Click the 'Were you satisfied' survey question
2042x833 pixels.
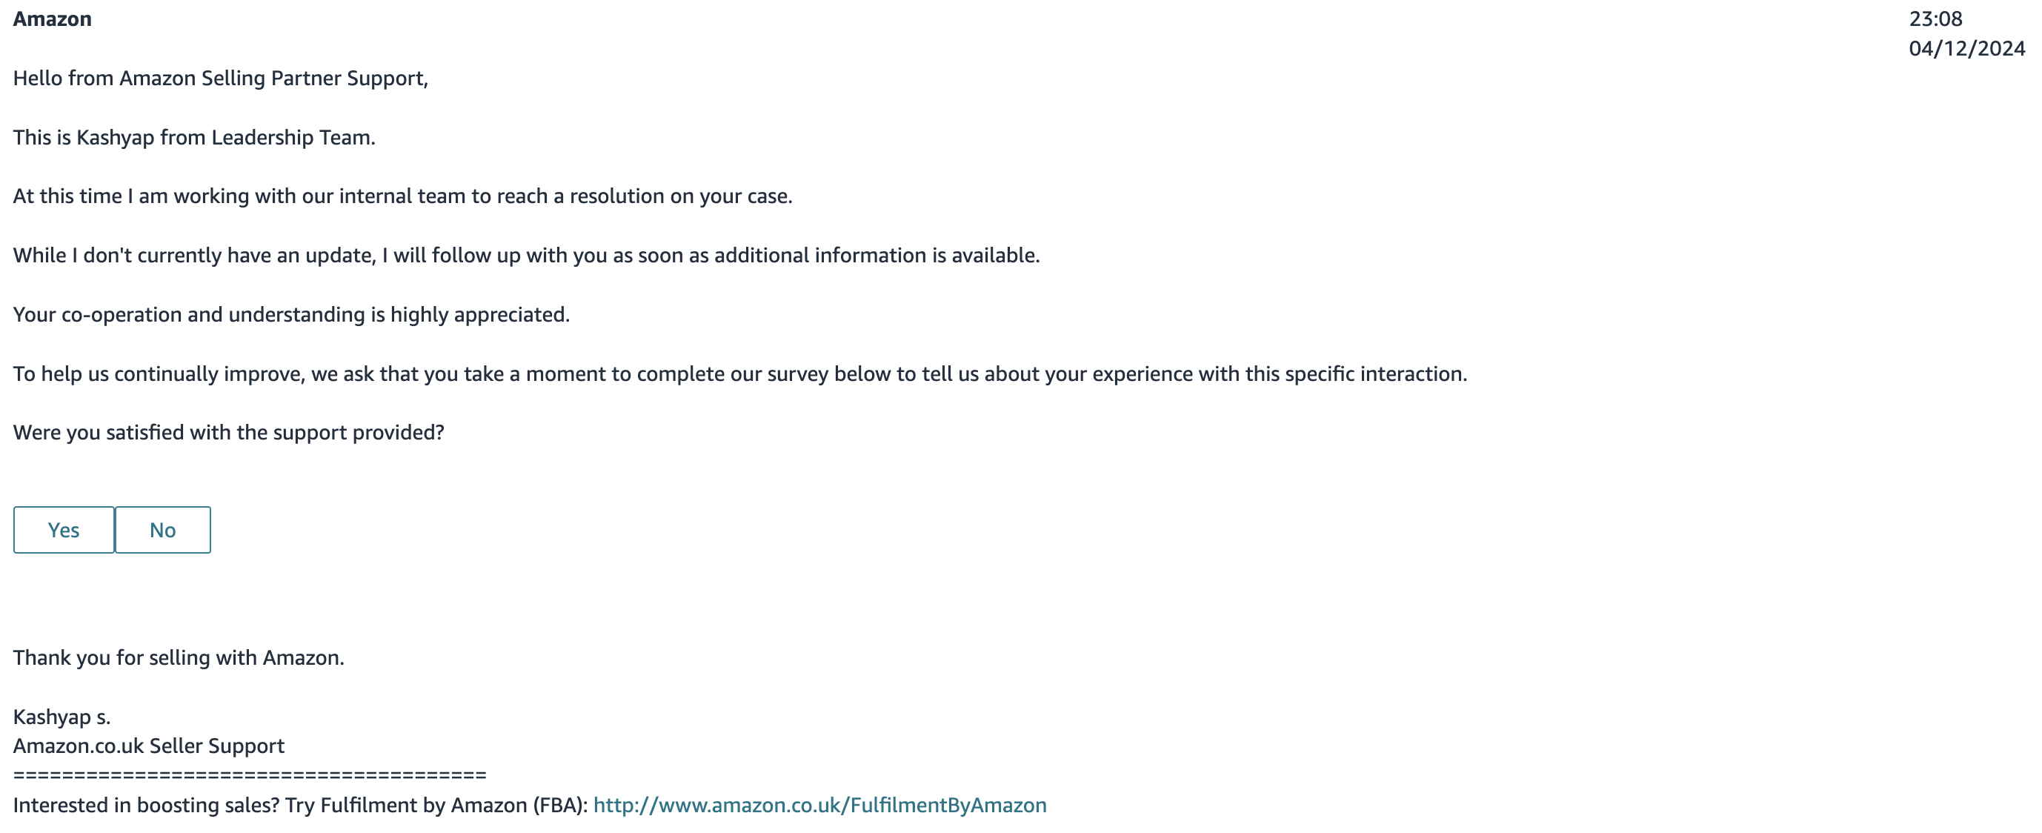coord(228,433)
